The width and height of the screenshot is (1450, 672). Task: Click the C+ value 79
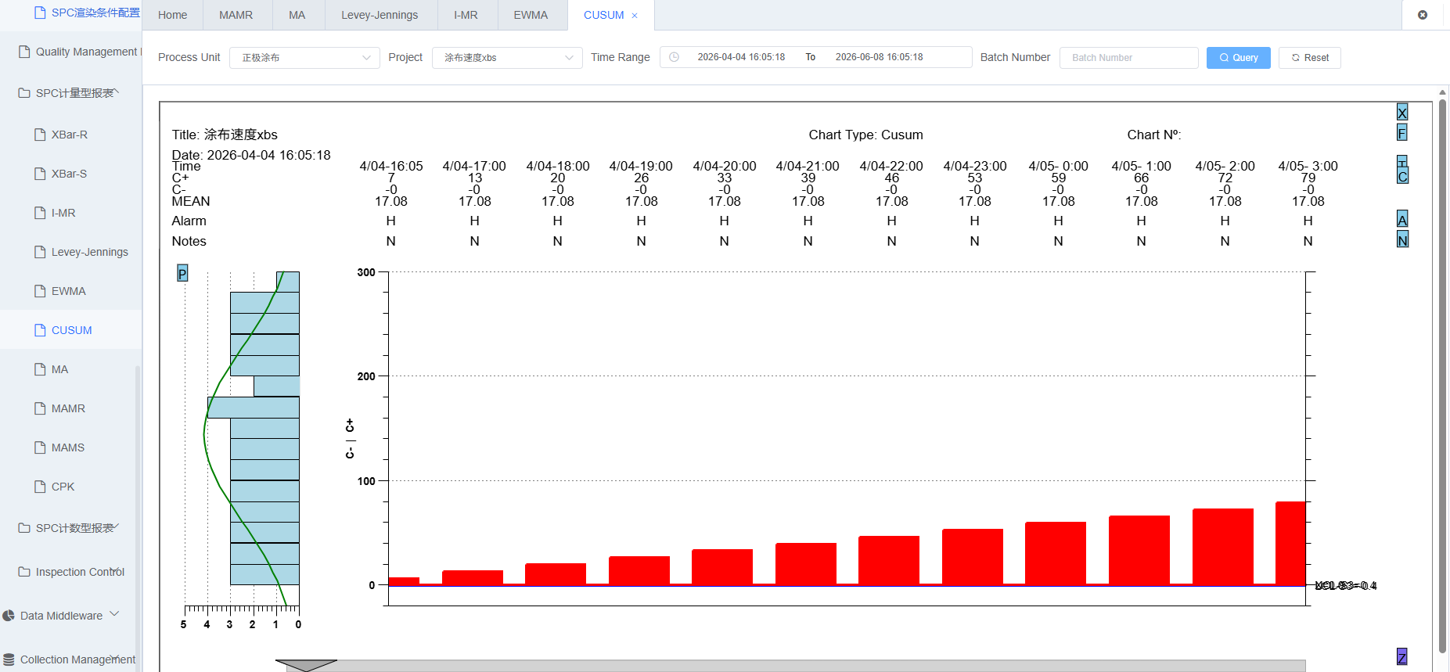(1308, 178)
